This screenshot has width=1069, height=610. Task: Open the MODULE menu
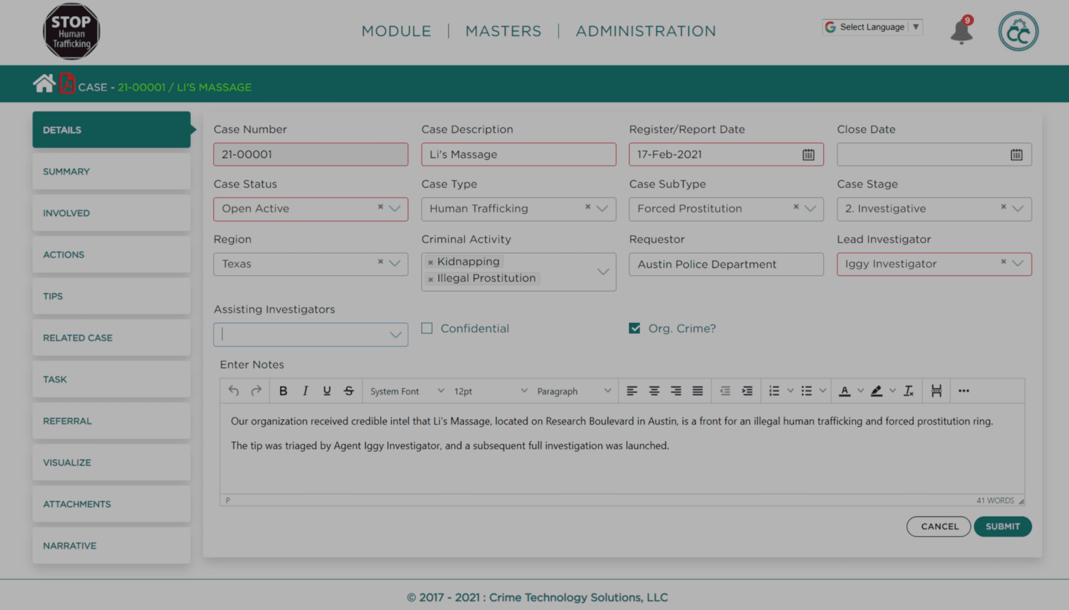(396, 31)
